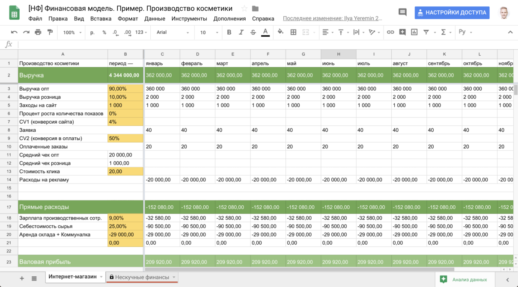This screenshot has width=518, height=287.
Task: Click the Undo arrow icon
Action: (x=14, y=32)
